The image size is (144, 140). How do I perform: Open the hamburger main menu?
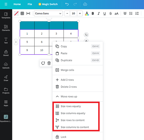[6, 4]
